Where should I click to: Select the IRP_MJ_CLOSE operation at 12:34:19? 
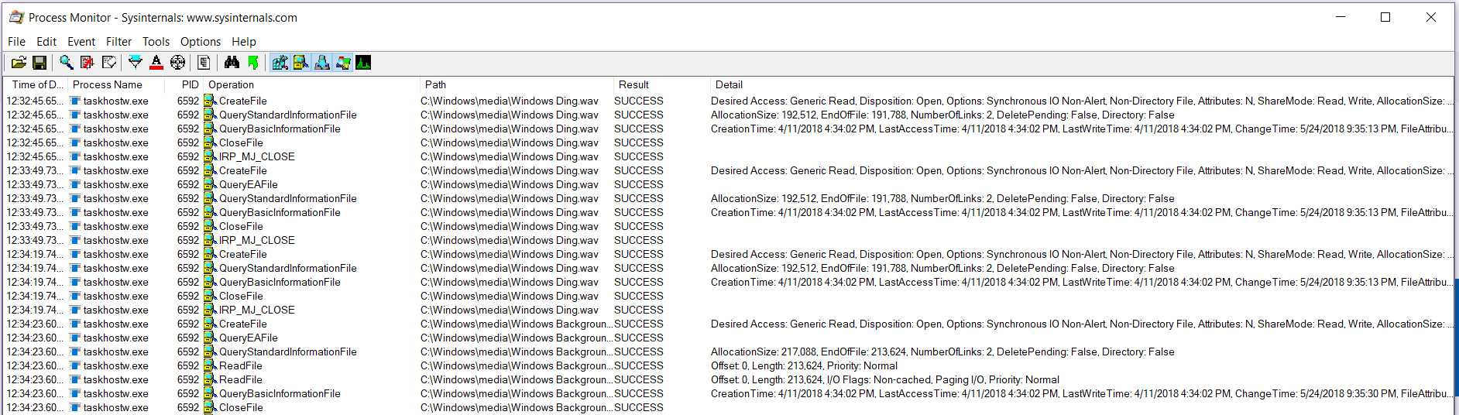256,310
